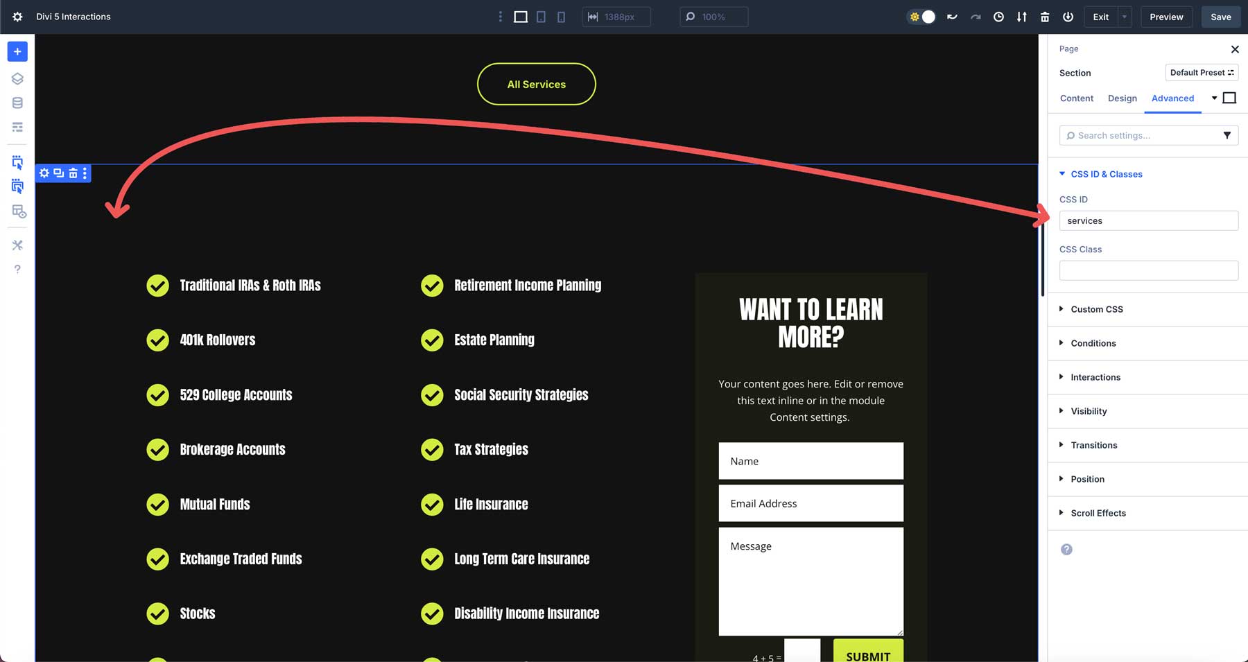Image resolution: width=1248 pixels, height=662 pixels.
Task: Switch to phone preview mode
Action: 562,16
